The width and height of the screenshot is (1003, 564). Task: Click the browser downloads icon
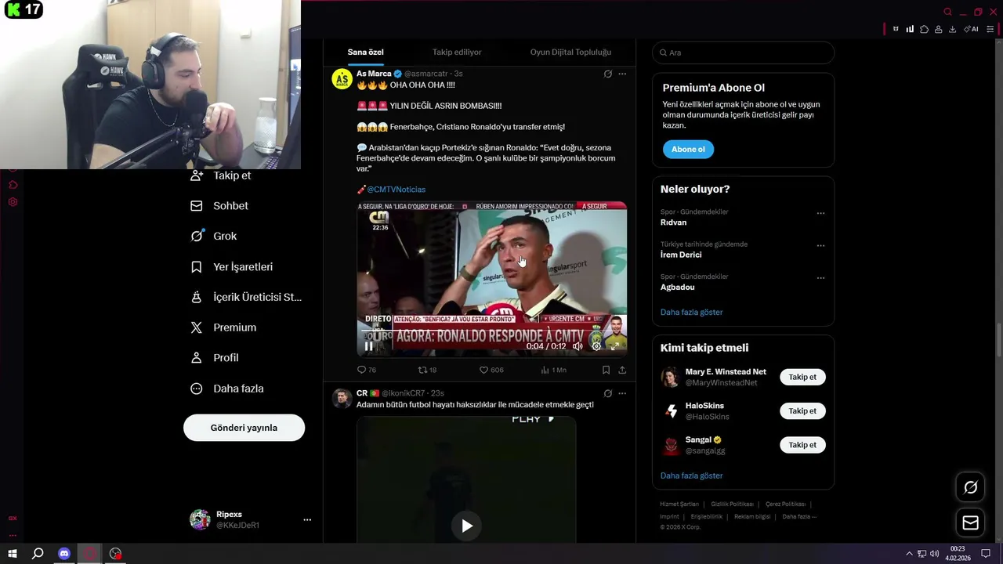[x=952, y=29]
